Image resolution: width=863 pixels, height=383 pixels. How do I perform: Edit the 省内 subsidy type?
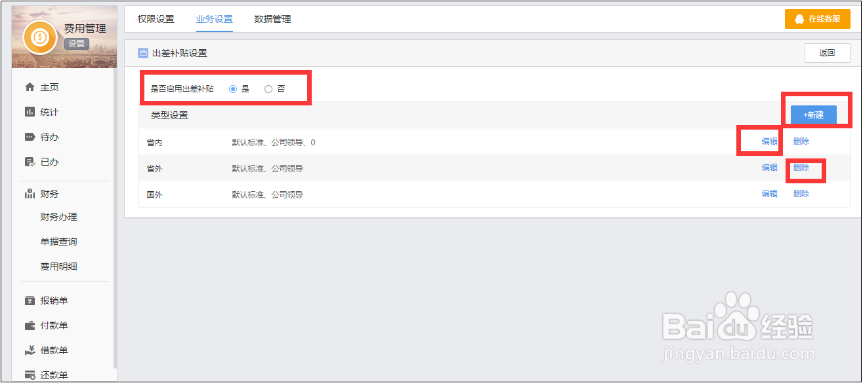coord(769,141)
